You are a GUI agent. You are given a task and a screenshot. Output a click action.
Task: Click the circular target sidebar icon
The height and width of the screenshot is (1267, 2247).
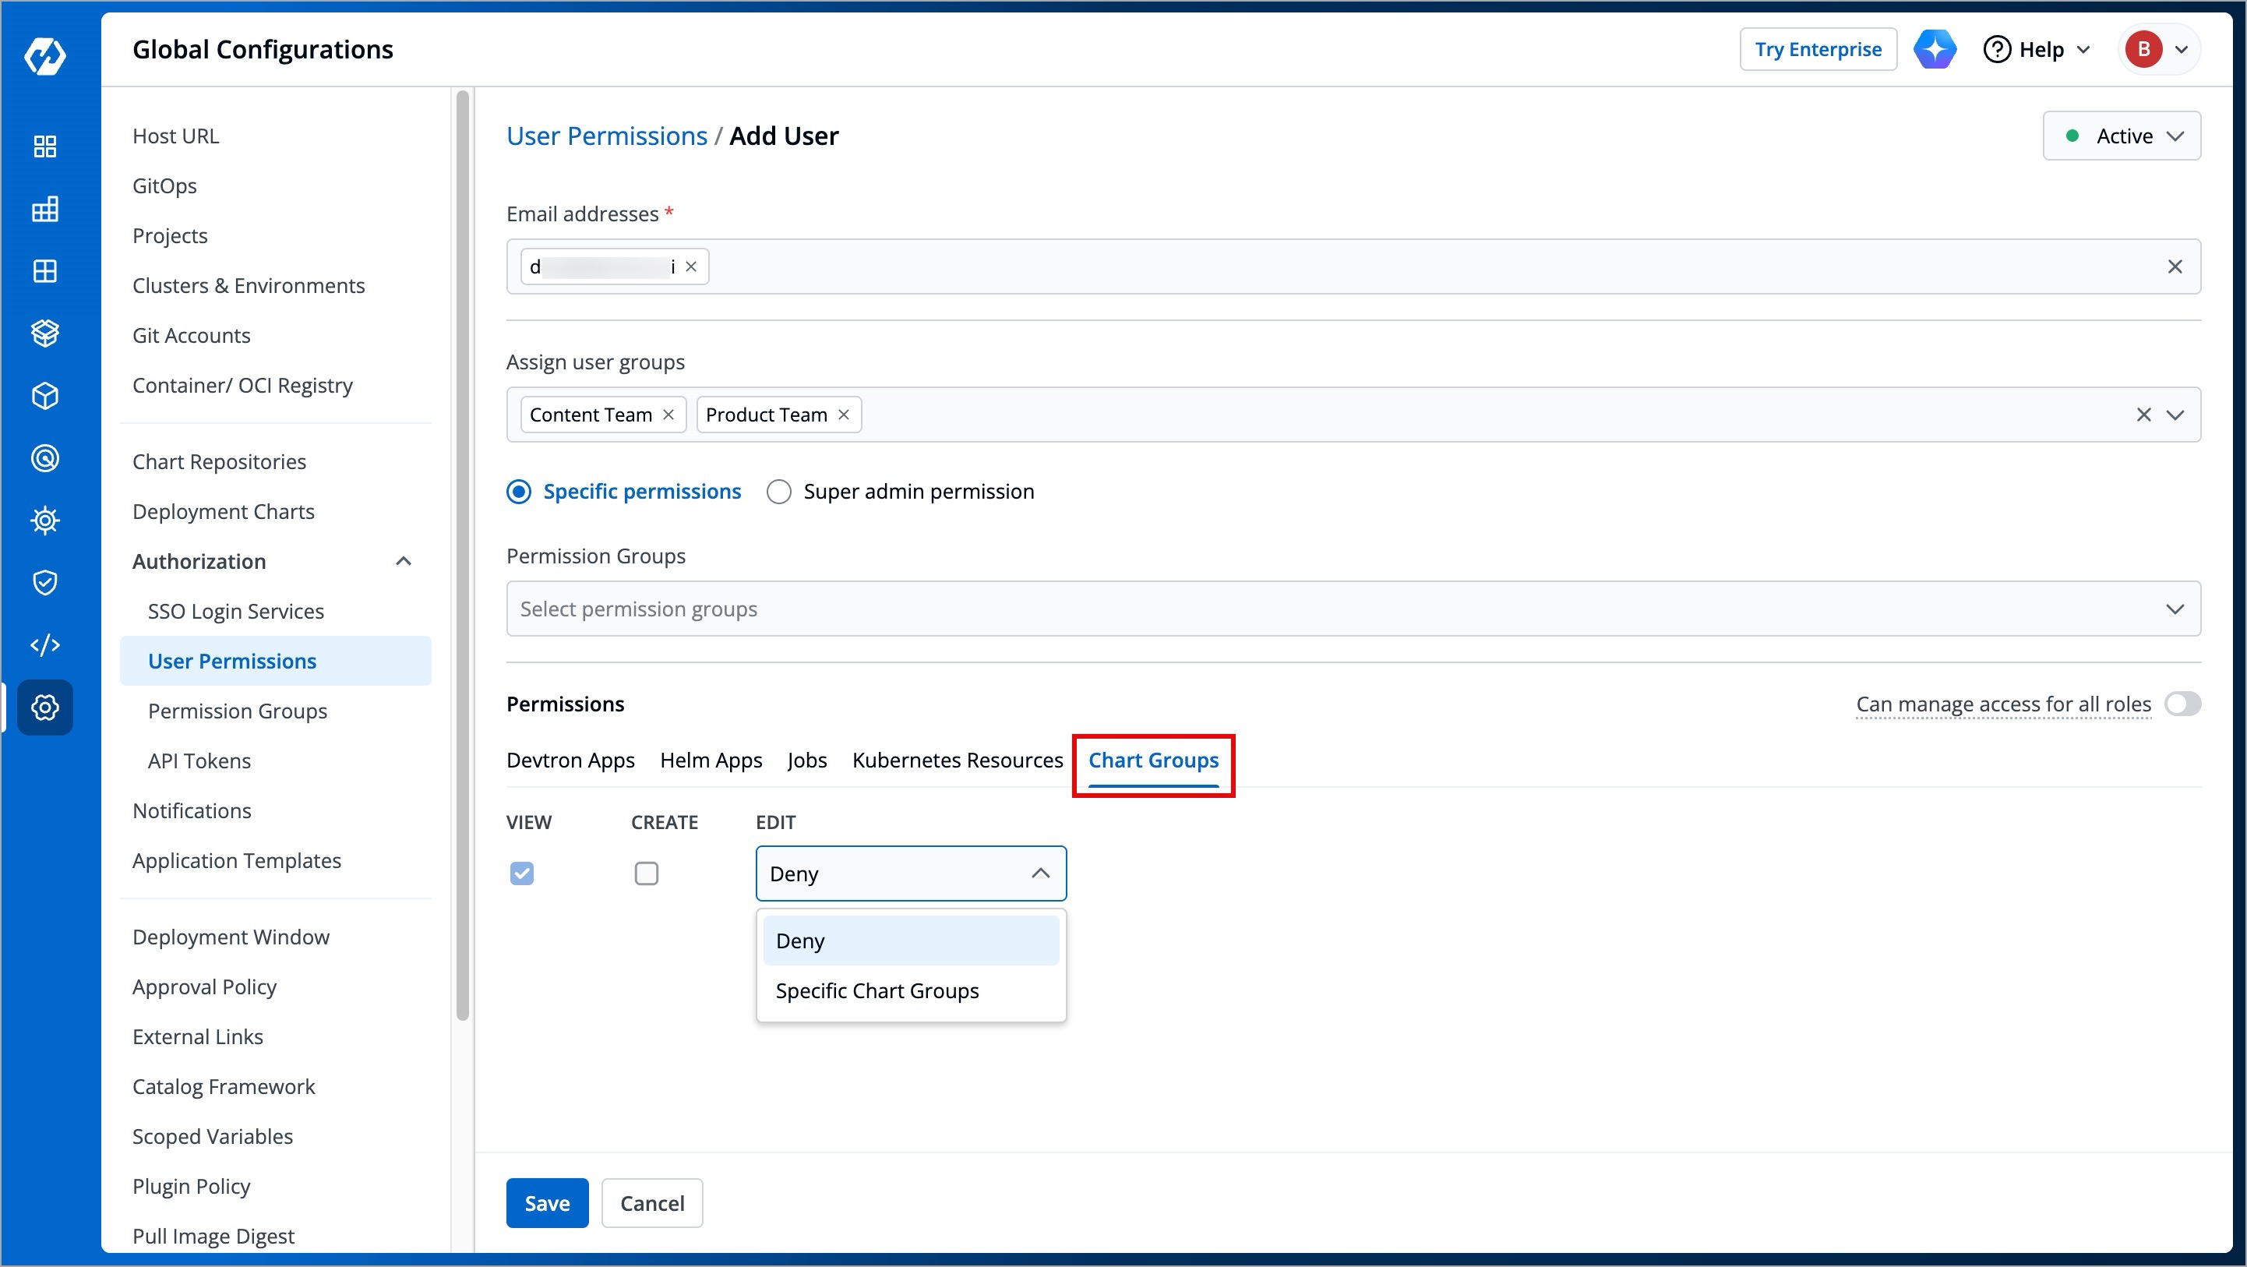point(44,458)
